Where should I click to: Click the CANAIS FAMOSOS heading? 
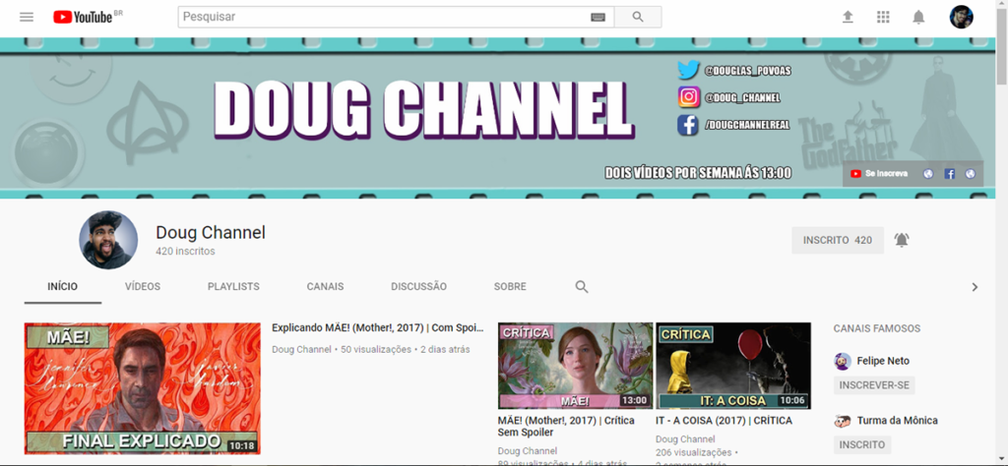877,328
